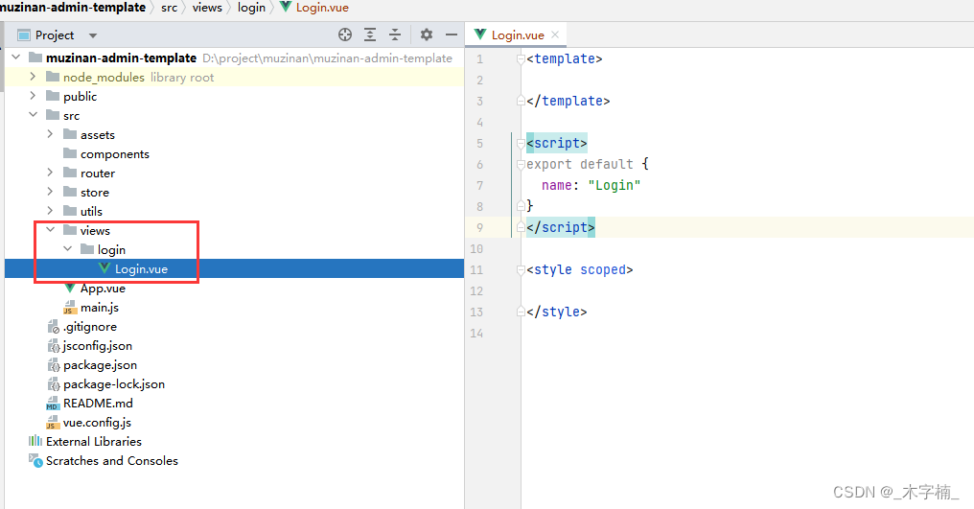Screen dimensions: 974x509
Task: Select the components folder
Action: [x=114, y=153]
